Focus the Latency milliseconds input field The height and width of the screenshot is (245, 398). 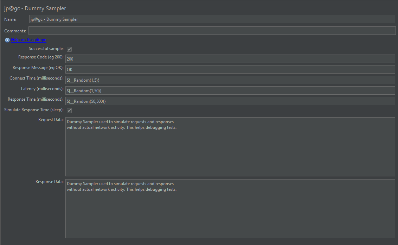(230, 90)
